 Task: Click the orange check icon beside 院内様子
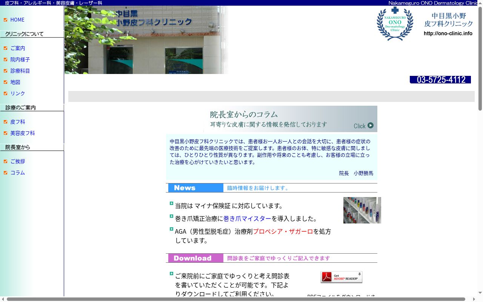click(6, 60)
